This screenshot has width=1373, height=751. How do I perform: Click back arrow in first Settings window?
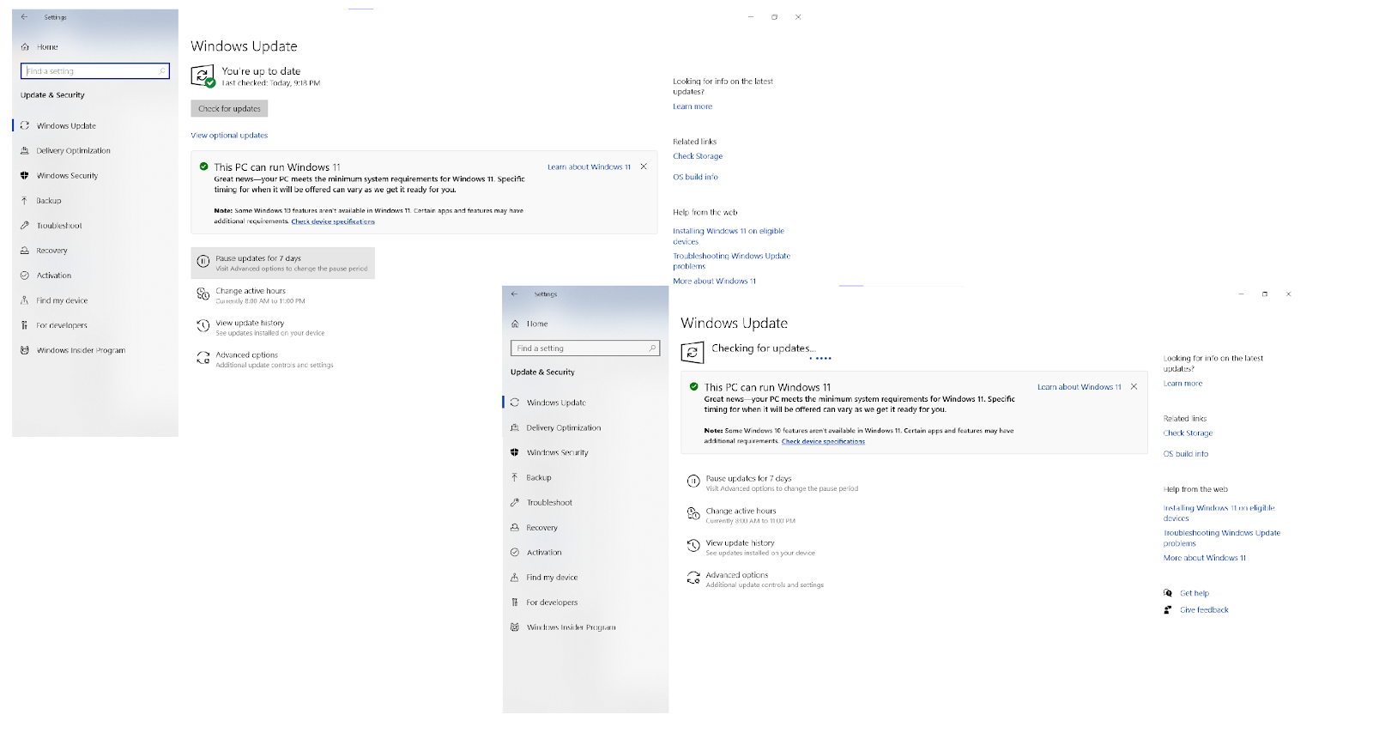pyautogui.click(x=24, y=17)
